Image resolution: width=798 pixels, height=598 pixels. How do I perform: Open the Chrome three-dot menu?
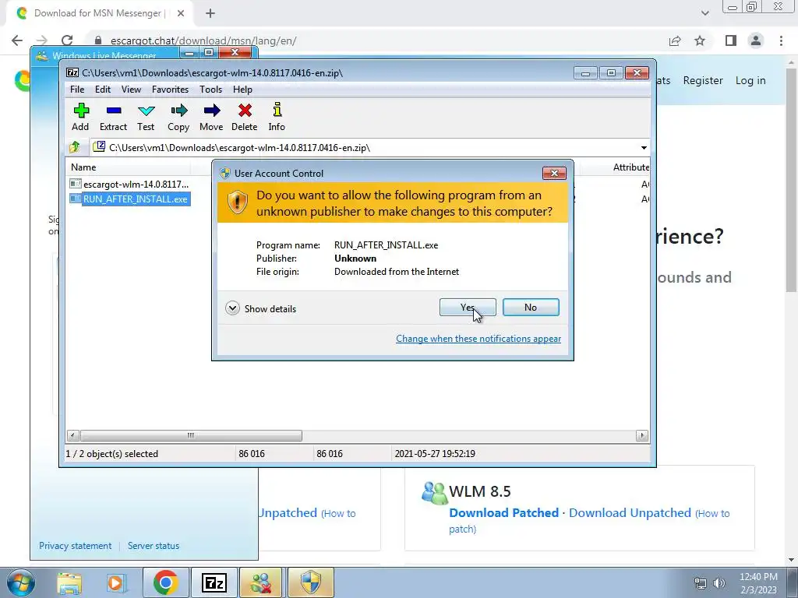click(x=781, y=40)
